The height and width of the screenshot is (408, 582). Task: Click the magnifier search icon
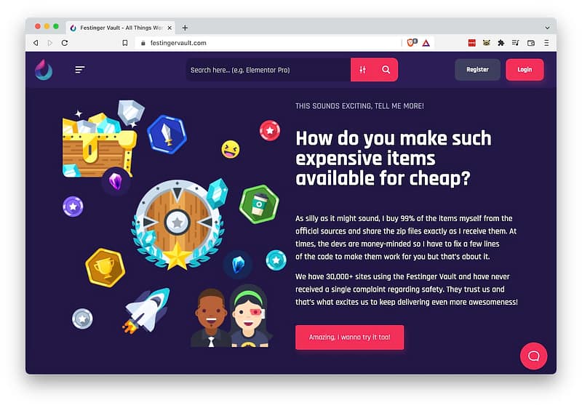pyautogui.click(x=386, y=70)
